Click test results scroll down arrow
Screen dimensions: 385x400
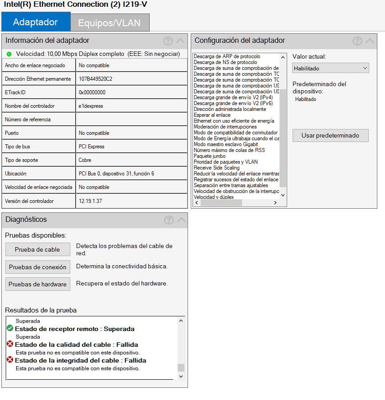(181, 376)
